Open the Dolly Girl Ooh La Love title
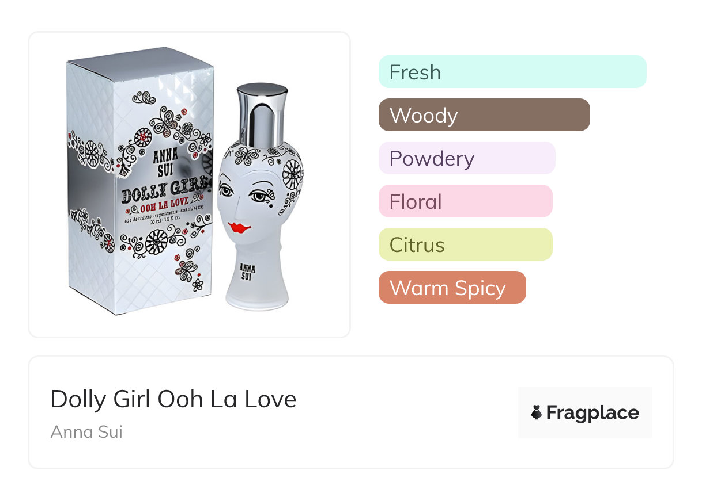The width and height of the screenshot is (702, 497). coord(173,399)
